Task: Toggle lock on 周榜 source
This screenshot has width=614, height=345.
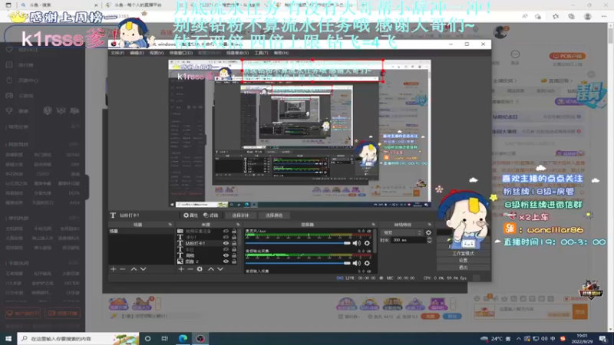Action: pos(234,255)
